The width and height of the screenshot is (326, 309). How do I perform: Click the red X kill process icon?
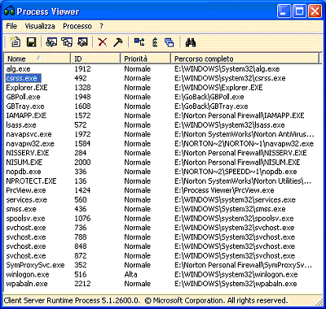click(103, 42)
